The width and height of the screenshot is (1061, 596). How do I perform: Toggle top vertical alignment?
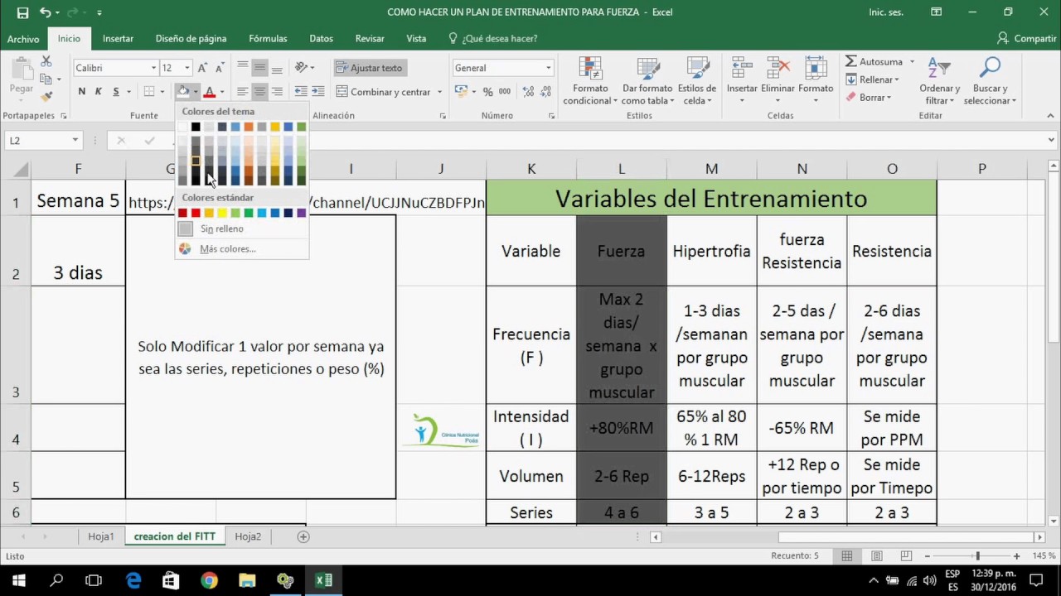tap(242, 67)
